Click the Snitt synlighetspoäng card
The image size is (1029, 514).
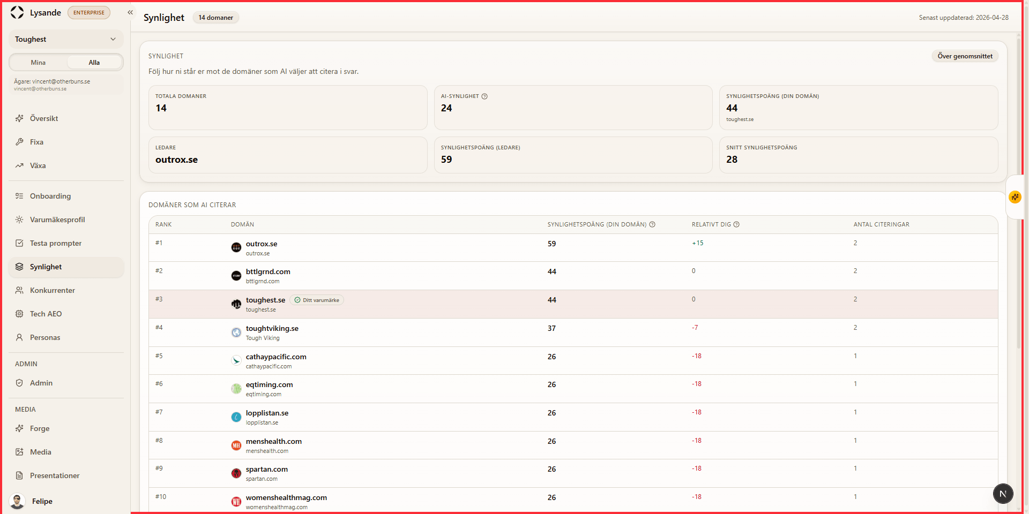859,155
